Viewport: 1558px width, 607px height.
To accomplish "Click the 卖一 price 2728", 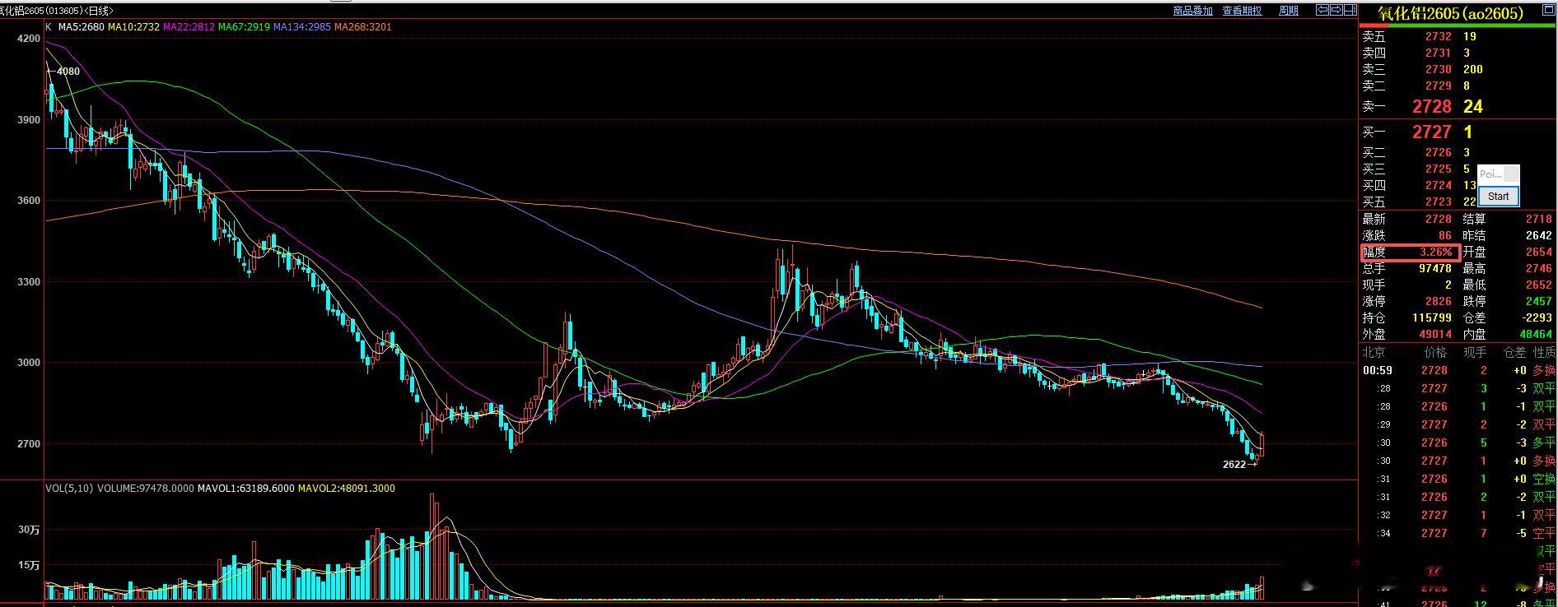I will (1432, 107).
